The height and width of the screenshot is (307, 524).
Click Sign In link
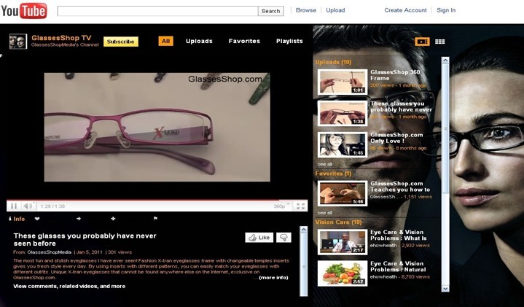(x=446, y=10)
